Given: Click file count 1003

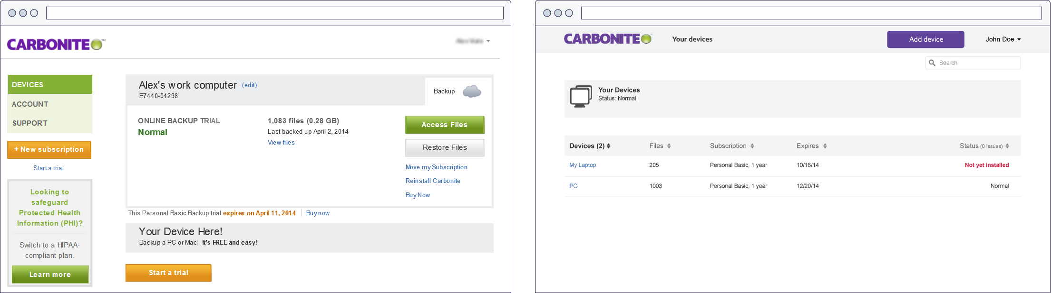Looking at the screenshot, I should 655,186.
